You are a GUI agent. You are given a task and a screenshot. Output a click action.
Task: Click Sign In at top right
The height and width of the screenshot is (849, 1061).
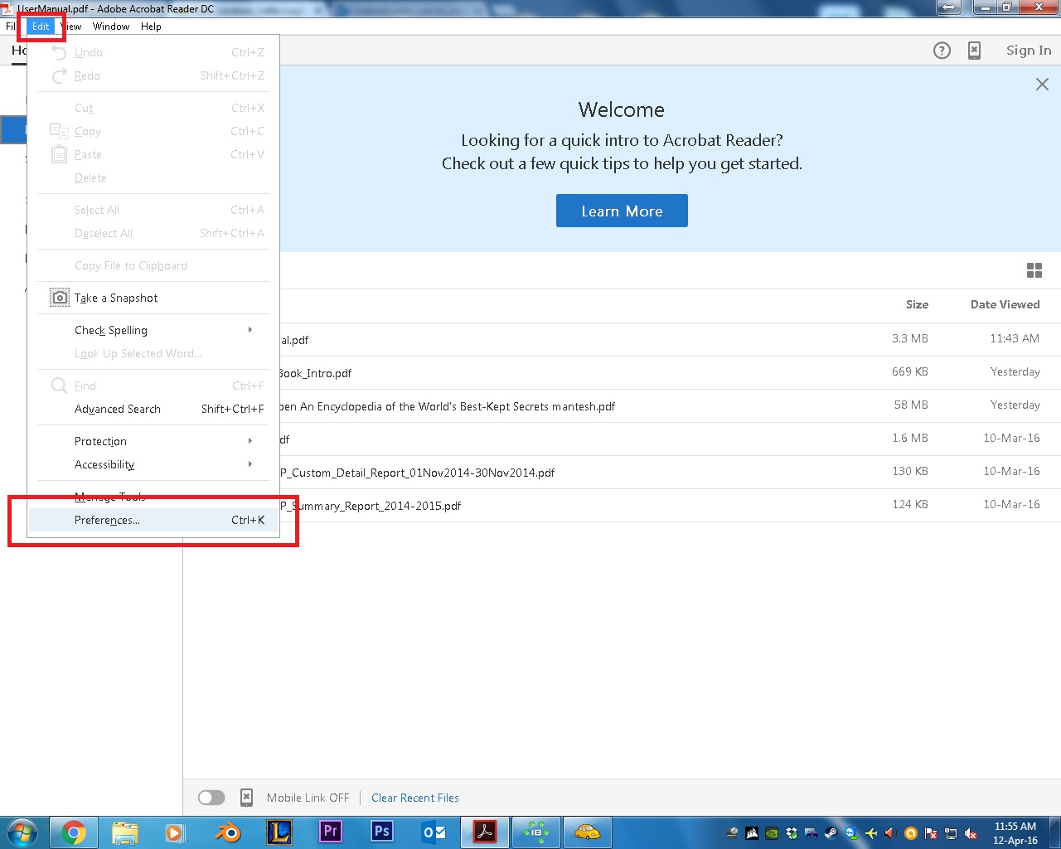(x=1029, y=51)
